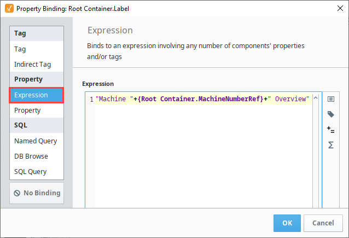Click empty area of the expression editor
349x238 pixels.
point(203,156)
